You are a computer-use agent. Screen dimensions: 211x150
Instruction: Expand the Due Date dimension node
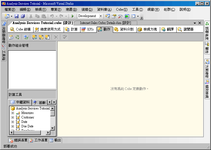coord(13,126)
